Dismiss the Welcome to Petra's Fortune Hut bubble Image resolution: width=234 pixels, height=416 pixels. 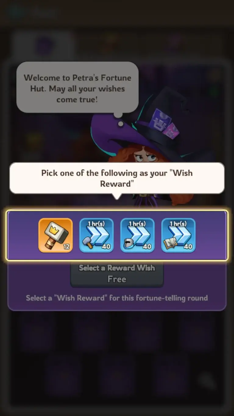click(77, 87)
